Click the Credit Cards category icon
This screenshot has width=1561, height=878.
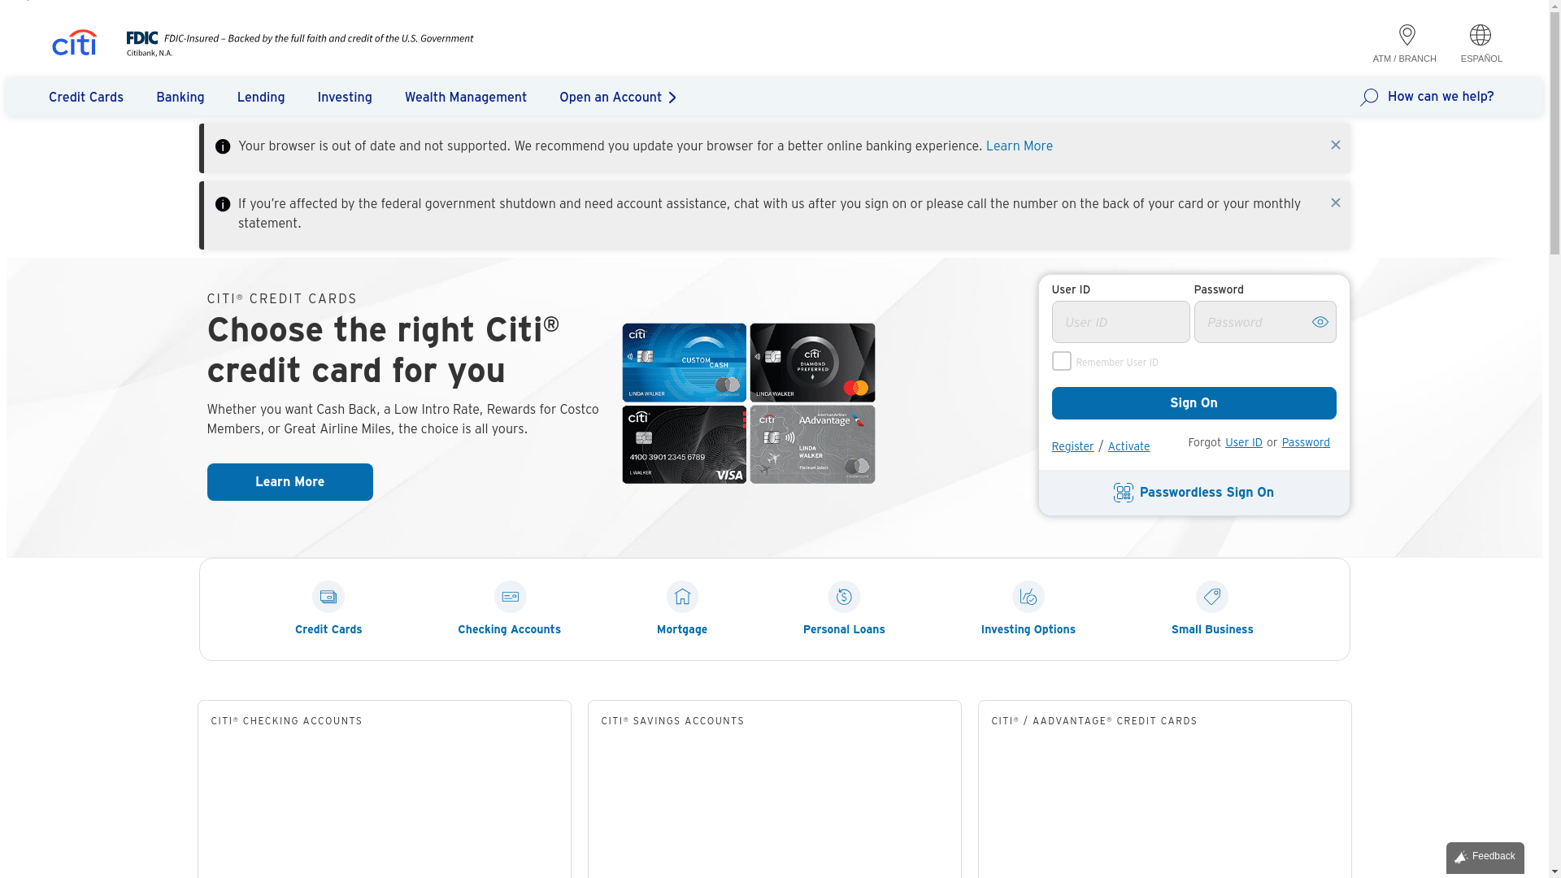pyautogui.click(x=328, y=597)
